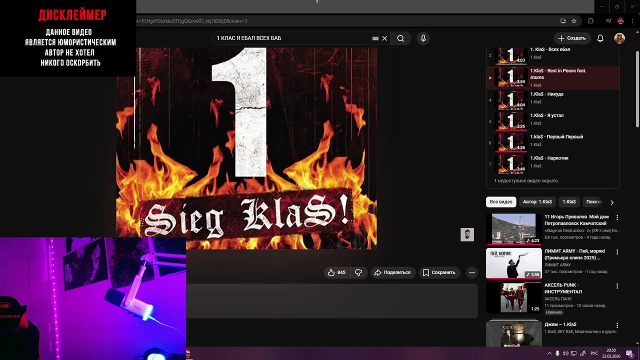Open the taskbar volume speaker icon
The height and width of the screenshot is (360, 640).
click(x=565, y=353)
